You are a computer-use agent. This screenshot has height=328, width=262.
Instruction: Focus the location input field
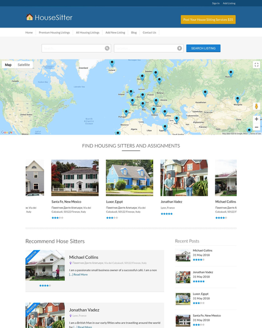(149, 48)
